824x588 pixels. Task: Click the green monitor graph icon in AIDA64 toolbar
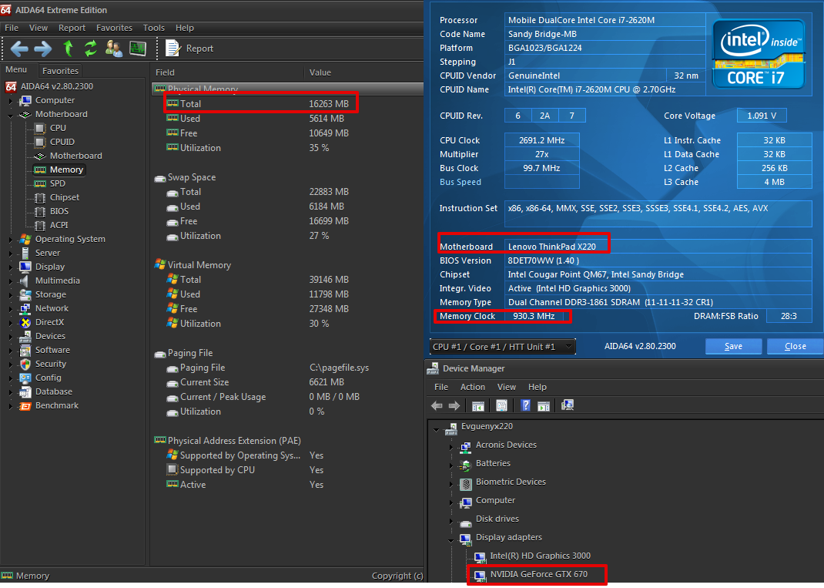tap(138, 49)
